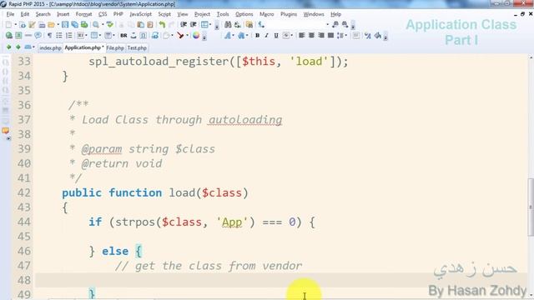Switch to the File.php tab
This screenshot has height=300, width=534.
pos(115,48)
